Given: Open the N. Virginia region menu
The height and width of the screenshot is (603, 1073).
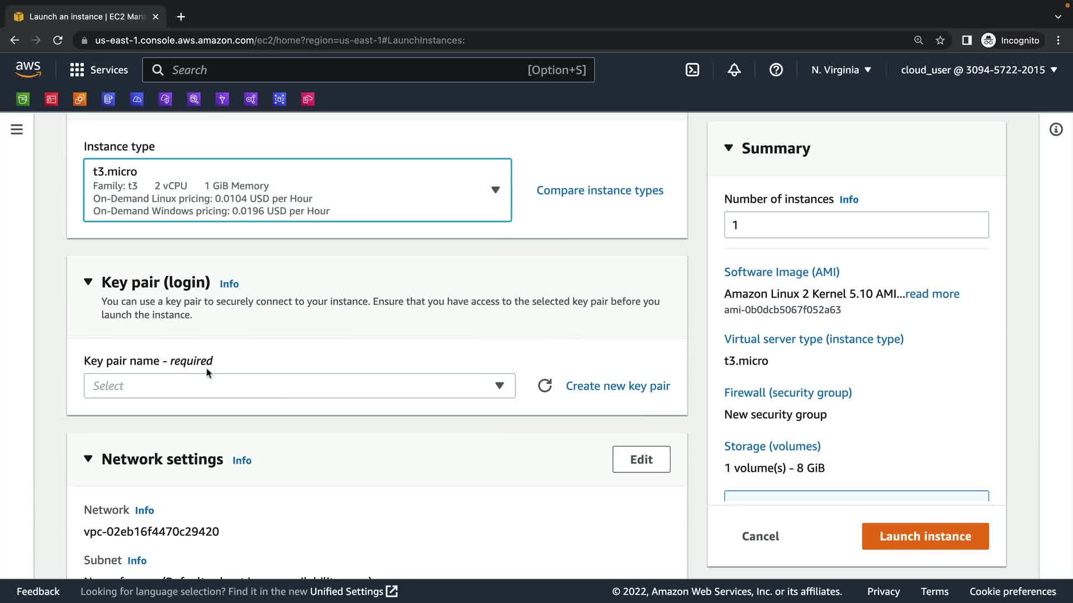Looking at the screenshot, I should [x=841, y=70].
